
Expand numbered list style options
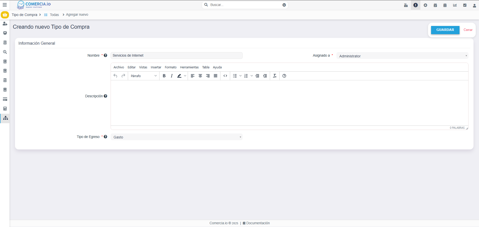coord(252,76)
